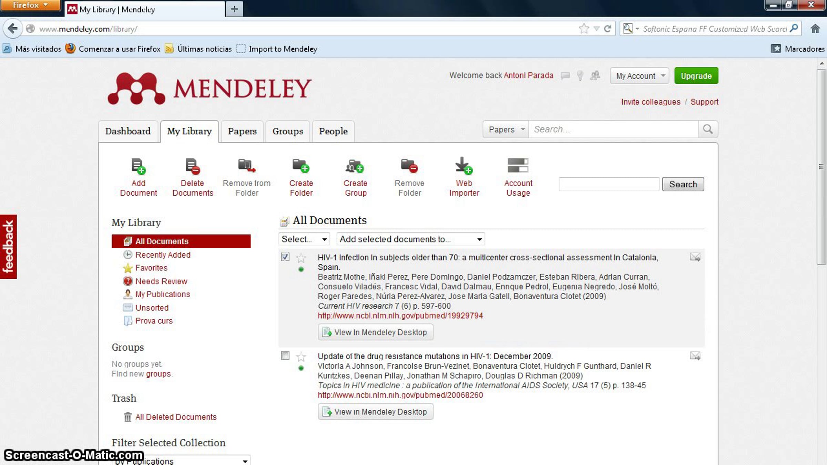Expand the Add selected documents to... dropdown

[411, 239]
